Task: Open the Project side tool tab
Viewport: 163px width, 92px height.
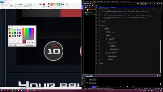Action: (83, 7)
